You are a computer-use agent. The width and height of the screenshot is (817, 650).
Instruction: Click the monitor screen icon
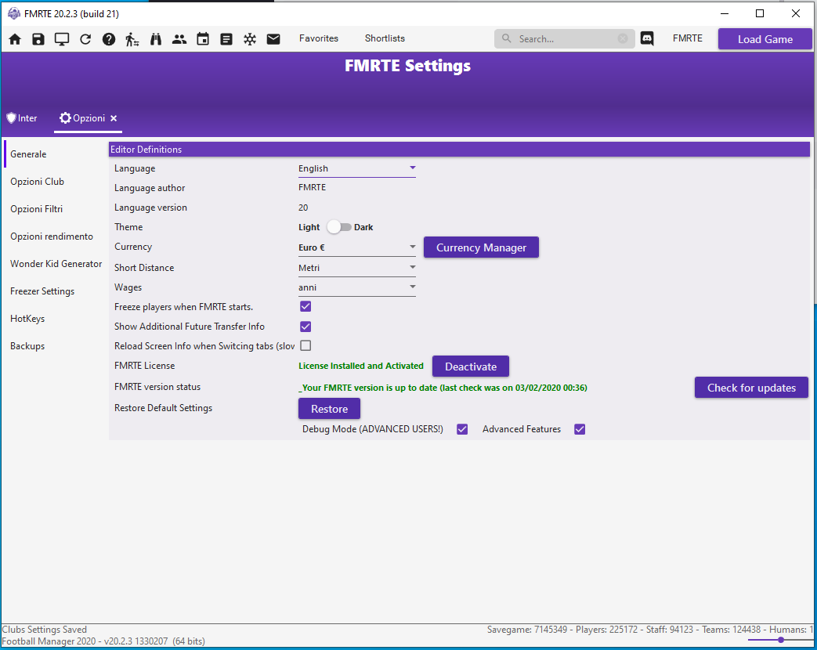click(61, 39)
